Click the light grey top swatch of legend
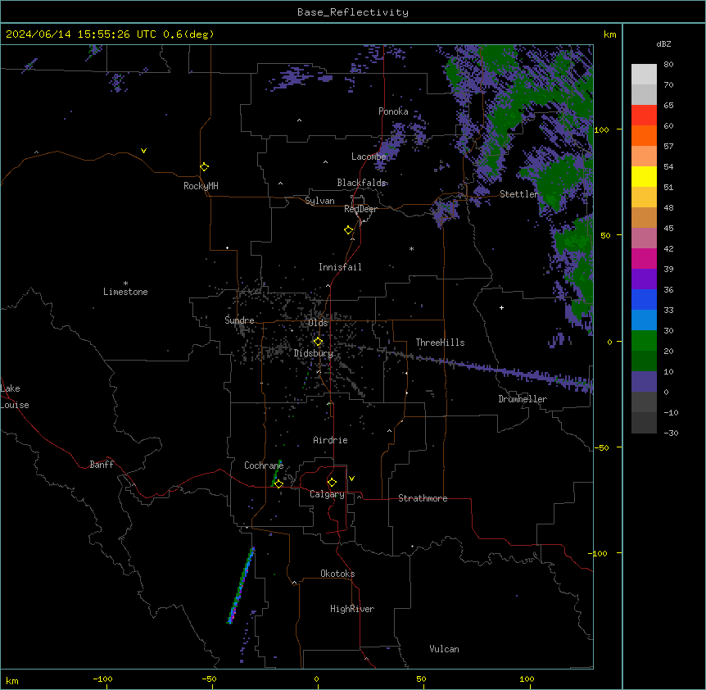The height and width of the screenshot is (690, 706). tap(644, 74)
